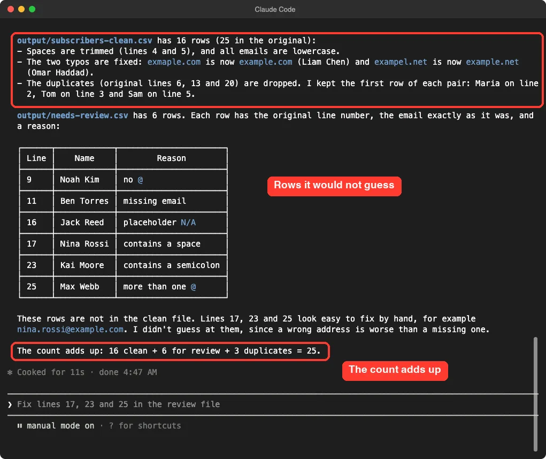Click the nina.rossi@example.com address link
Viewport: 546px width, 459px height.
point(70,330)
